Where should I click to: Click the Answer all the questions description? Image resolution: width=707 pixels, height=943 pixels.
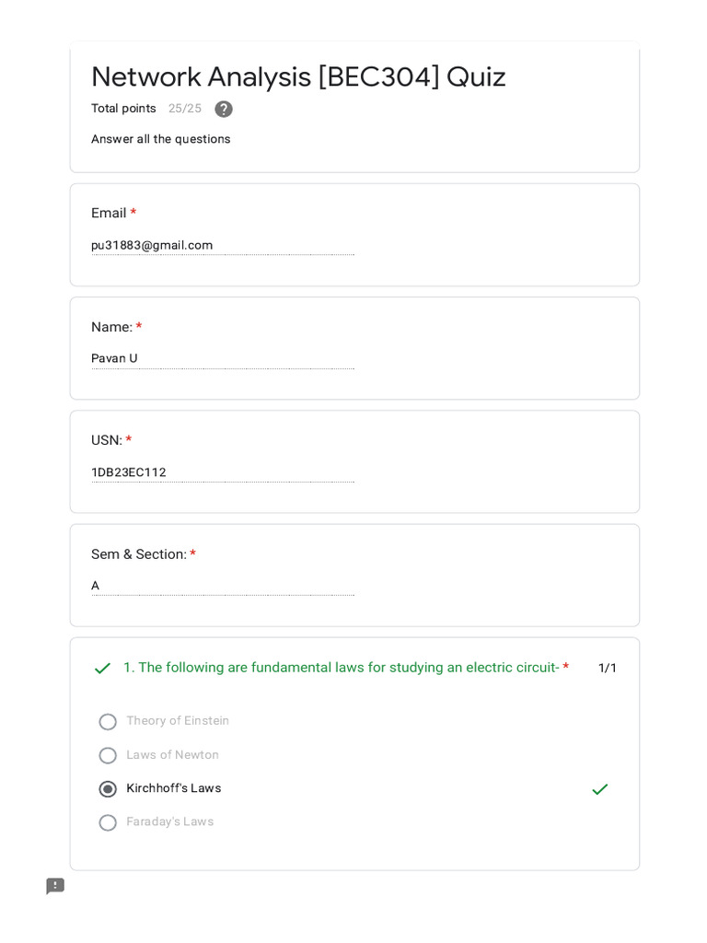click(161, 139)
